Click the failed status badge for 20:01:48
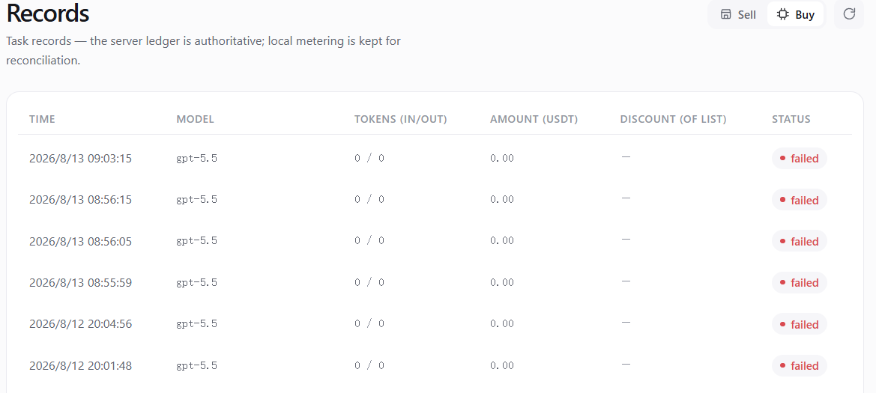Viewport: 876px width, 393px height. tap(800, 365)
